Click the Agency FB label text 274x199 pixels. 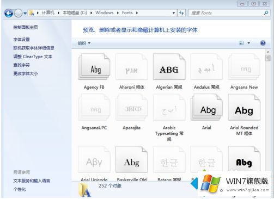coord(94,87)
